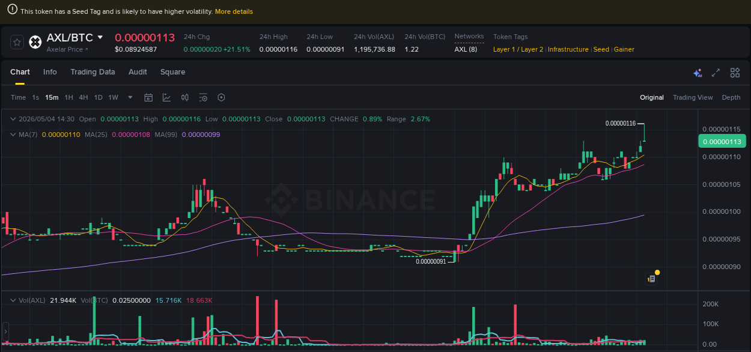Select the 15m interval

click(52, 97)
